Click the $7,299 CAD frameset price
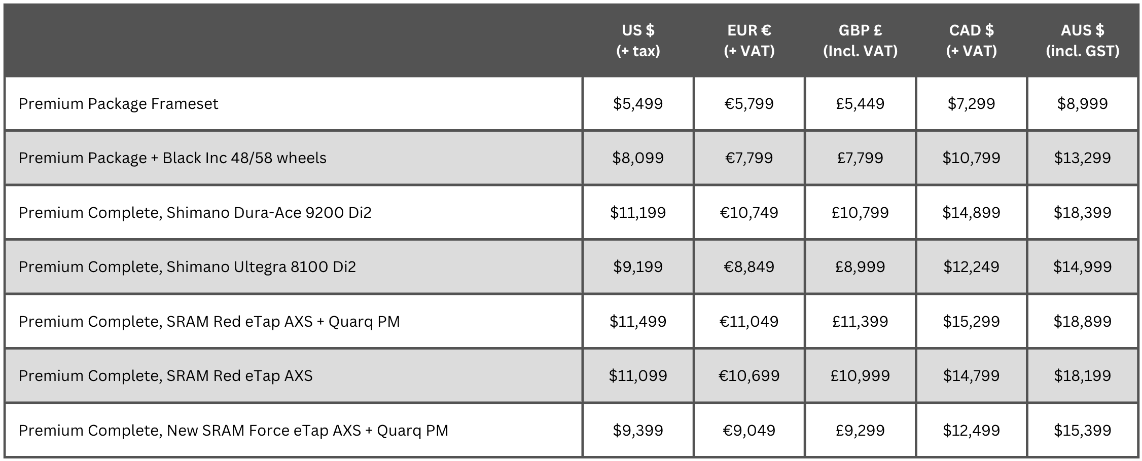Image resolution: width=1142 pixels, height=461 pixels. click(971, 104)
